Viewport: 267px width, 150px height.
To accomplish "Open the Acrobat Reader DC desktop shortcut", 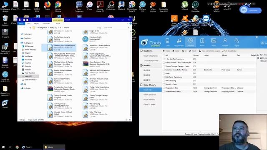I will tap(100, 7).
